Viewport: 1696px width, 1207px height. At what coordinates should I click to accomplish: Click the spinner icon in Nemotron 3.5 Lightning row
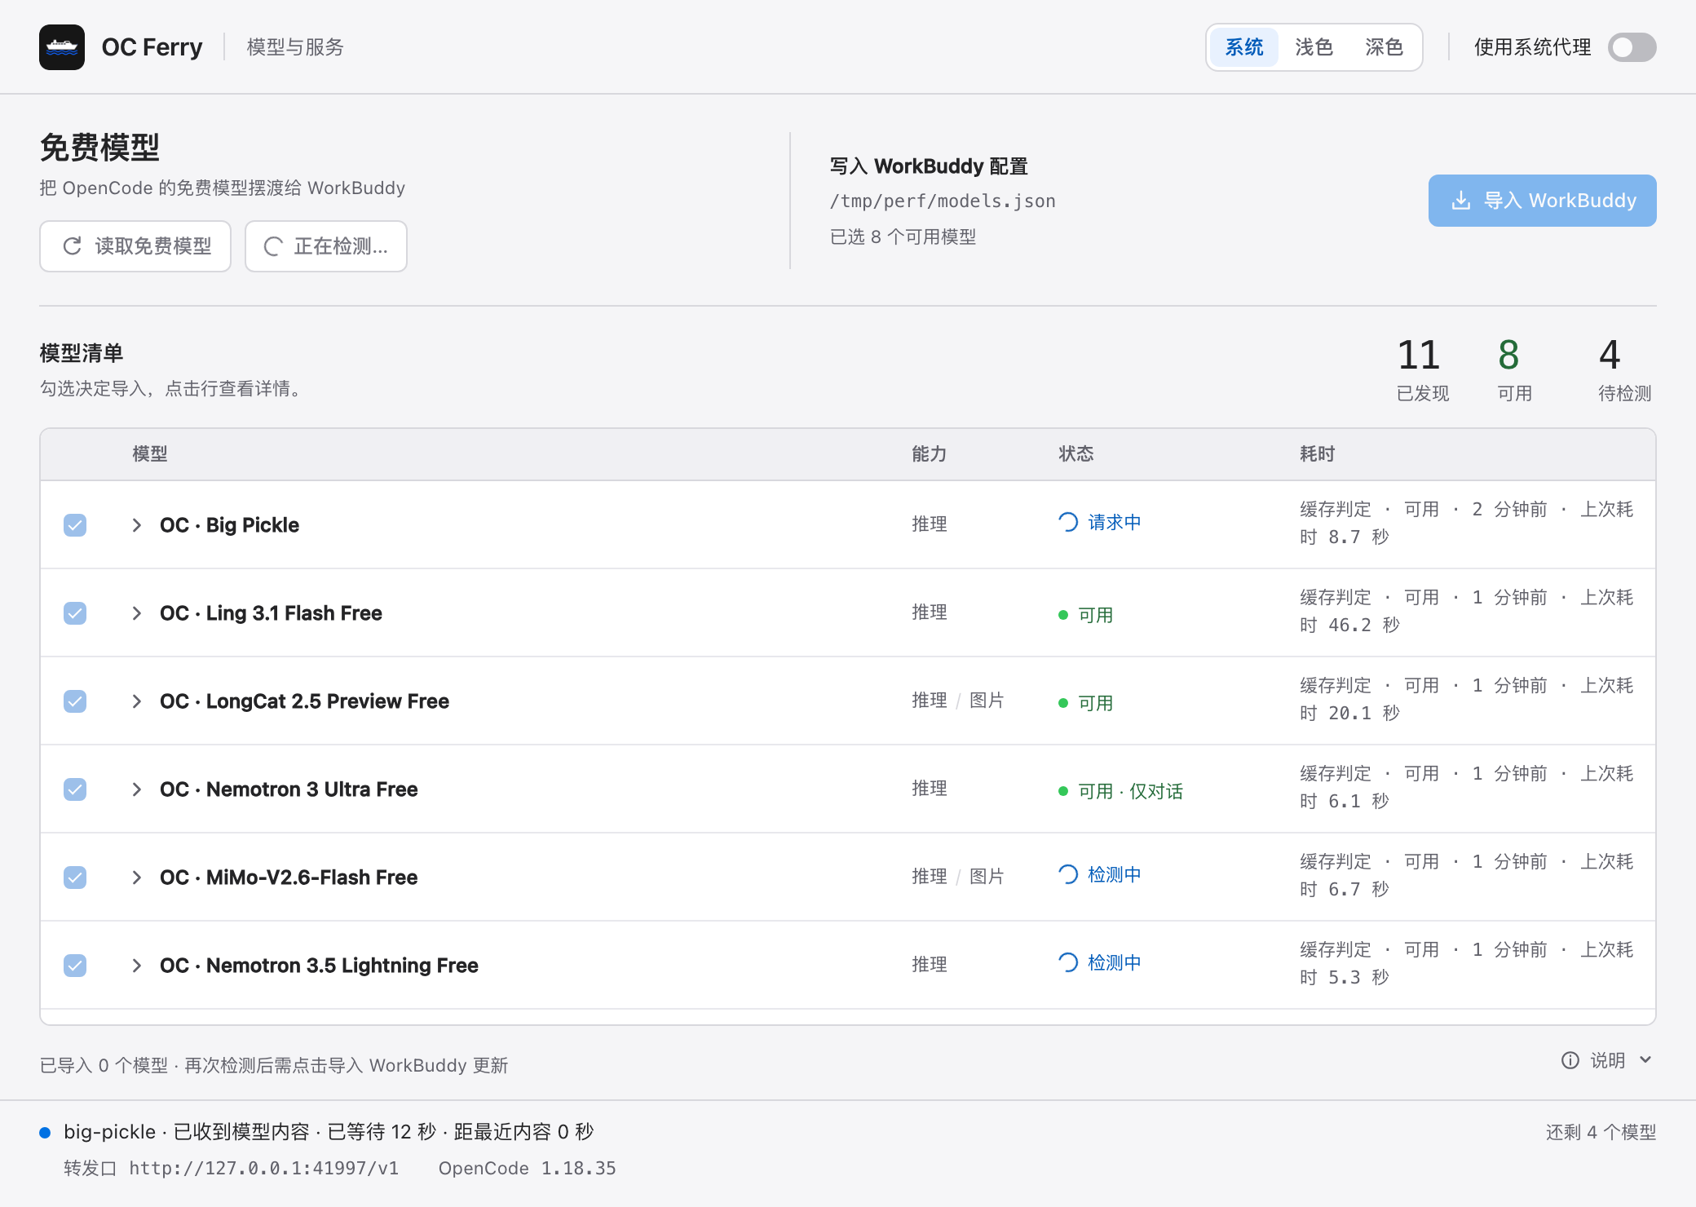tap(1068, 962)
